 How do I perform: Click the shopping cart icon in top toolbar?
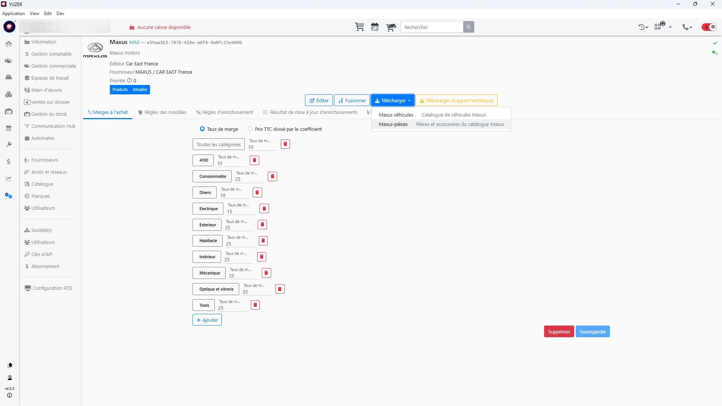pos(359,27)
